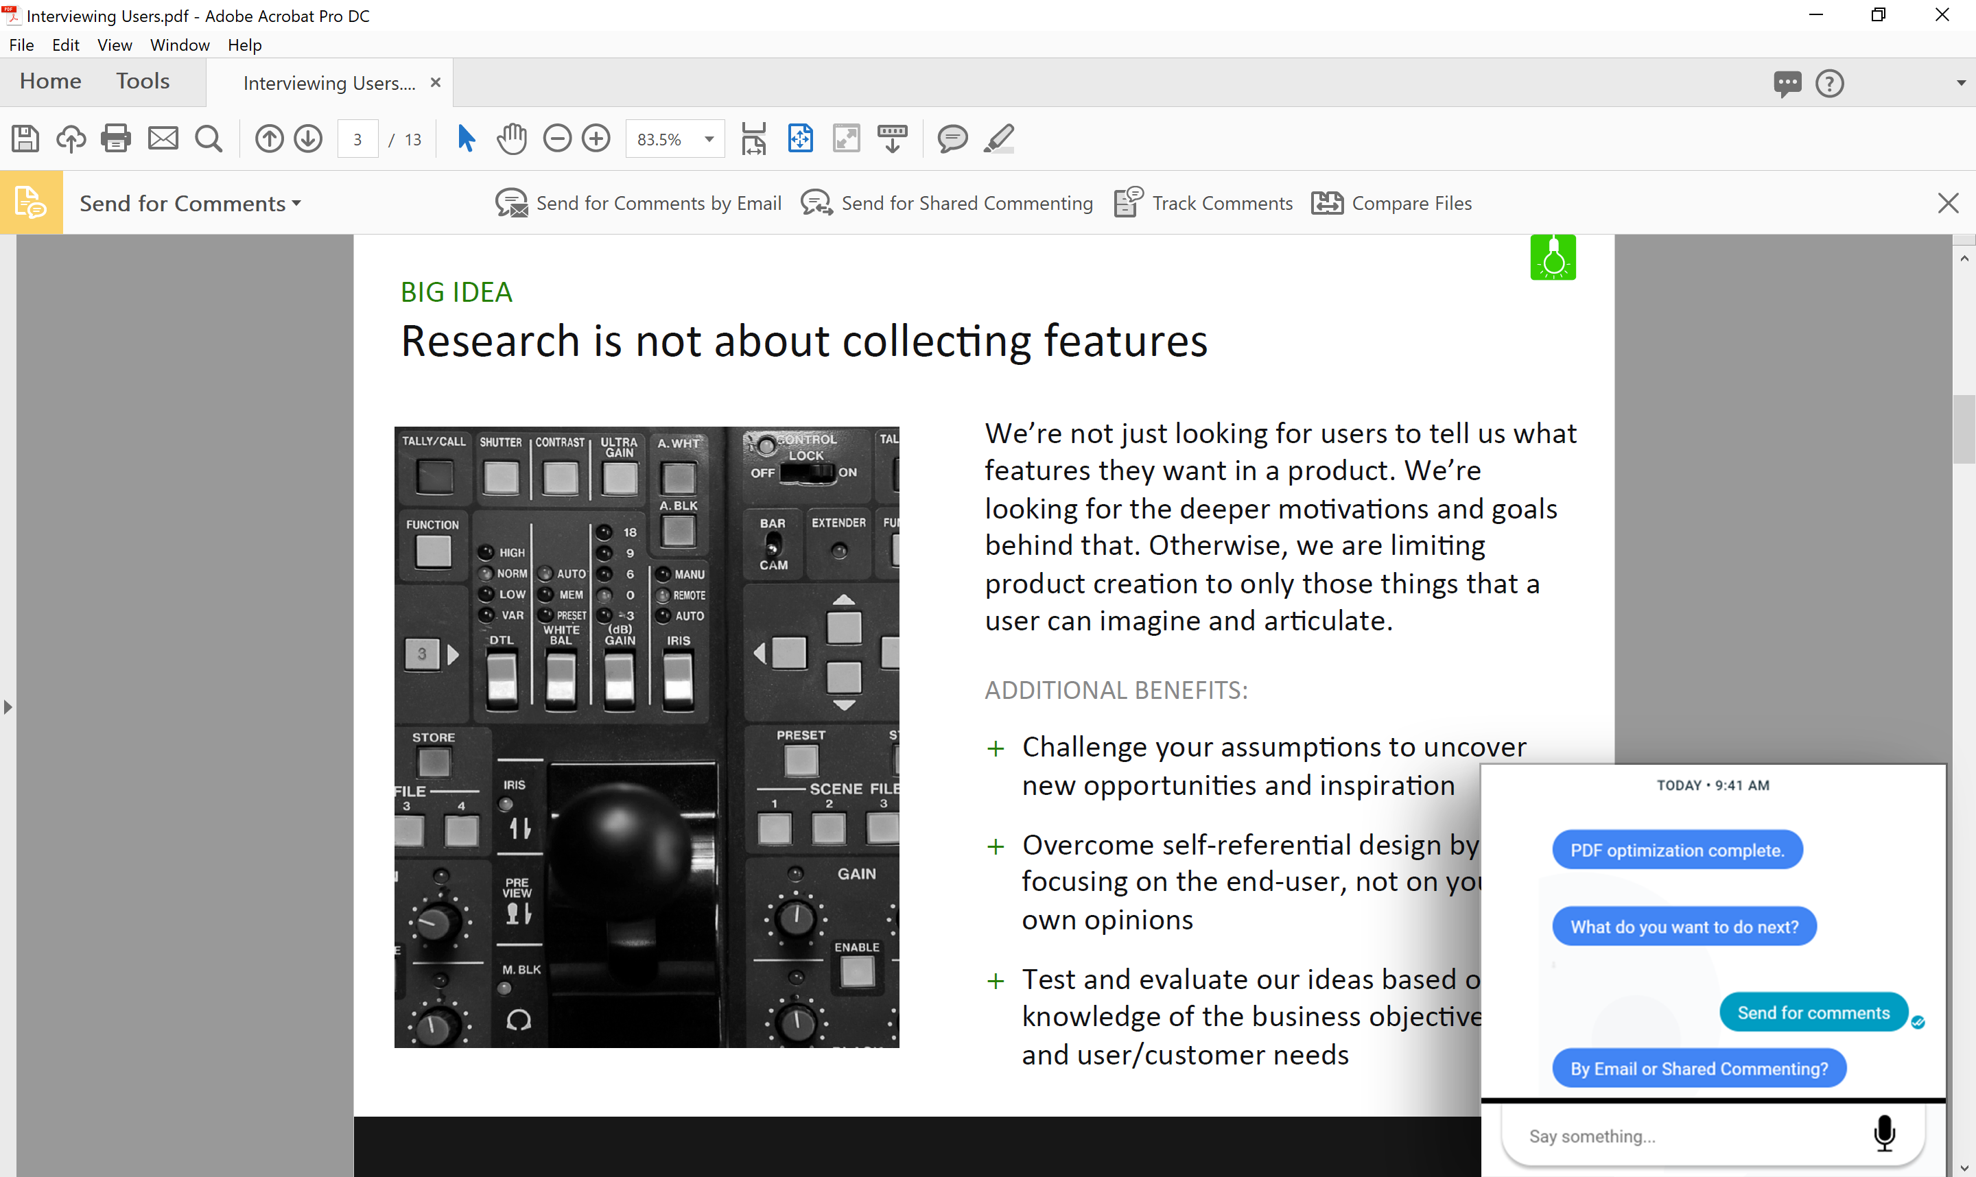Open the Help menu
The height and width of the screenshot is (1177, 1976).
point(244,45)
